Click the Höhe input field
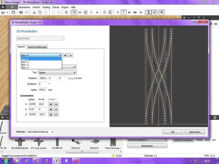 coord(43,90)
